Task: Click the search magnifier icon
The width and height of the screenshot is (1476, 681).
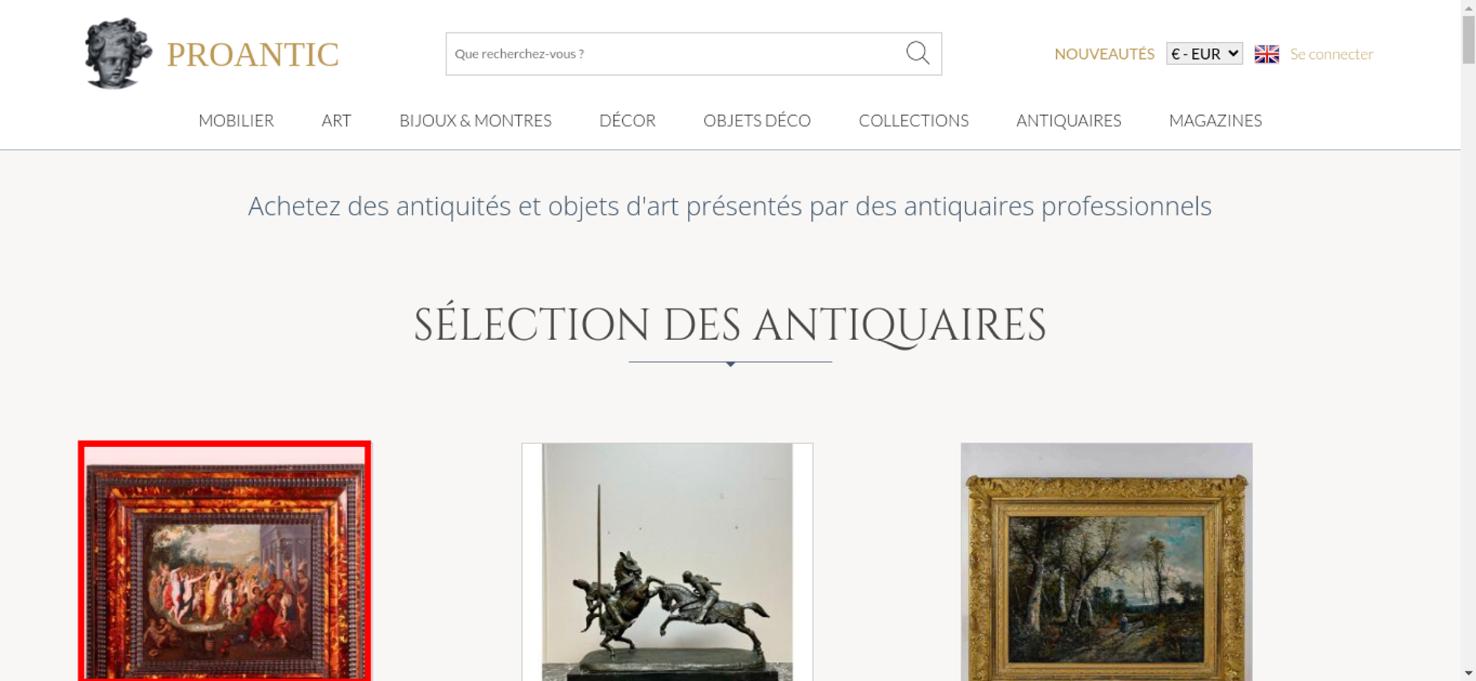Action: (917, 53)
